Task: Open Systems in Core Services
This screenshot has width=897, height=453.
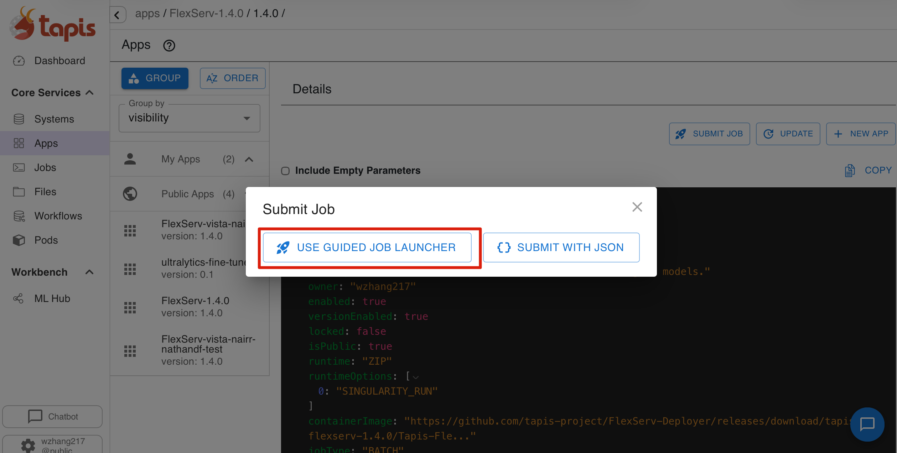Action: point(55,119)
